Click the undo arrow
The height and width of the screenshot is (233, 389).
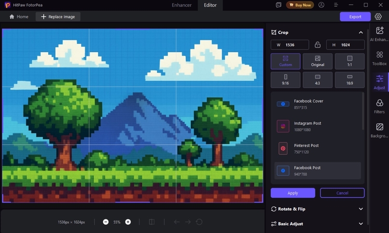(177, 222)
